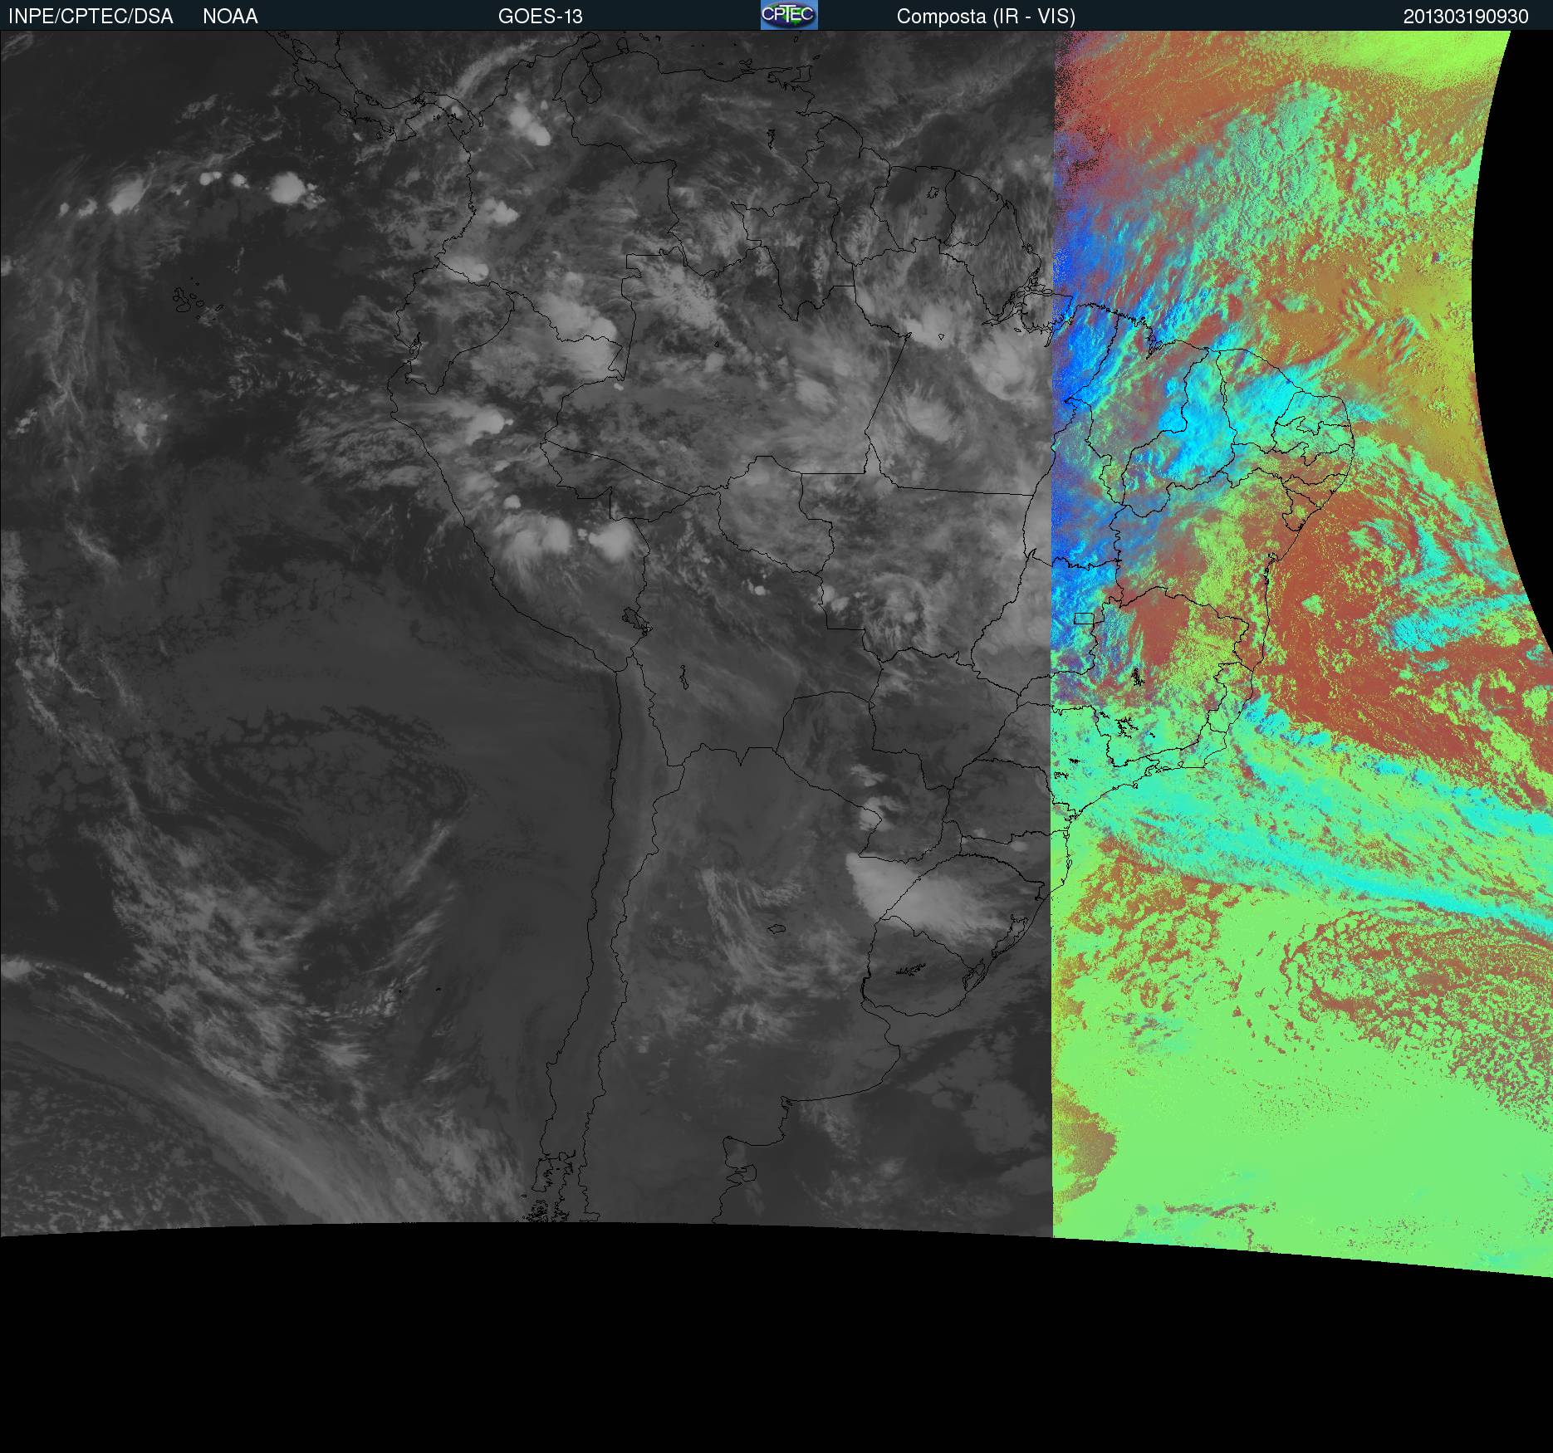The width and height of the screenshot is (1553, 1453).
Task: Click the INPE/CPTEC/DSA header label
Action: tap(91, 17)
